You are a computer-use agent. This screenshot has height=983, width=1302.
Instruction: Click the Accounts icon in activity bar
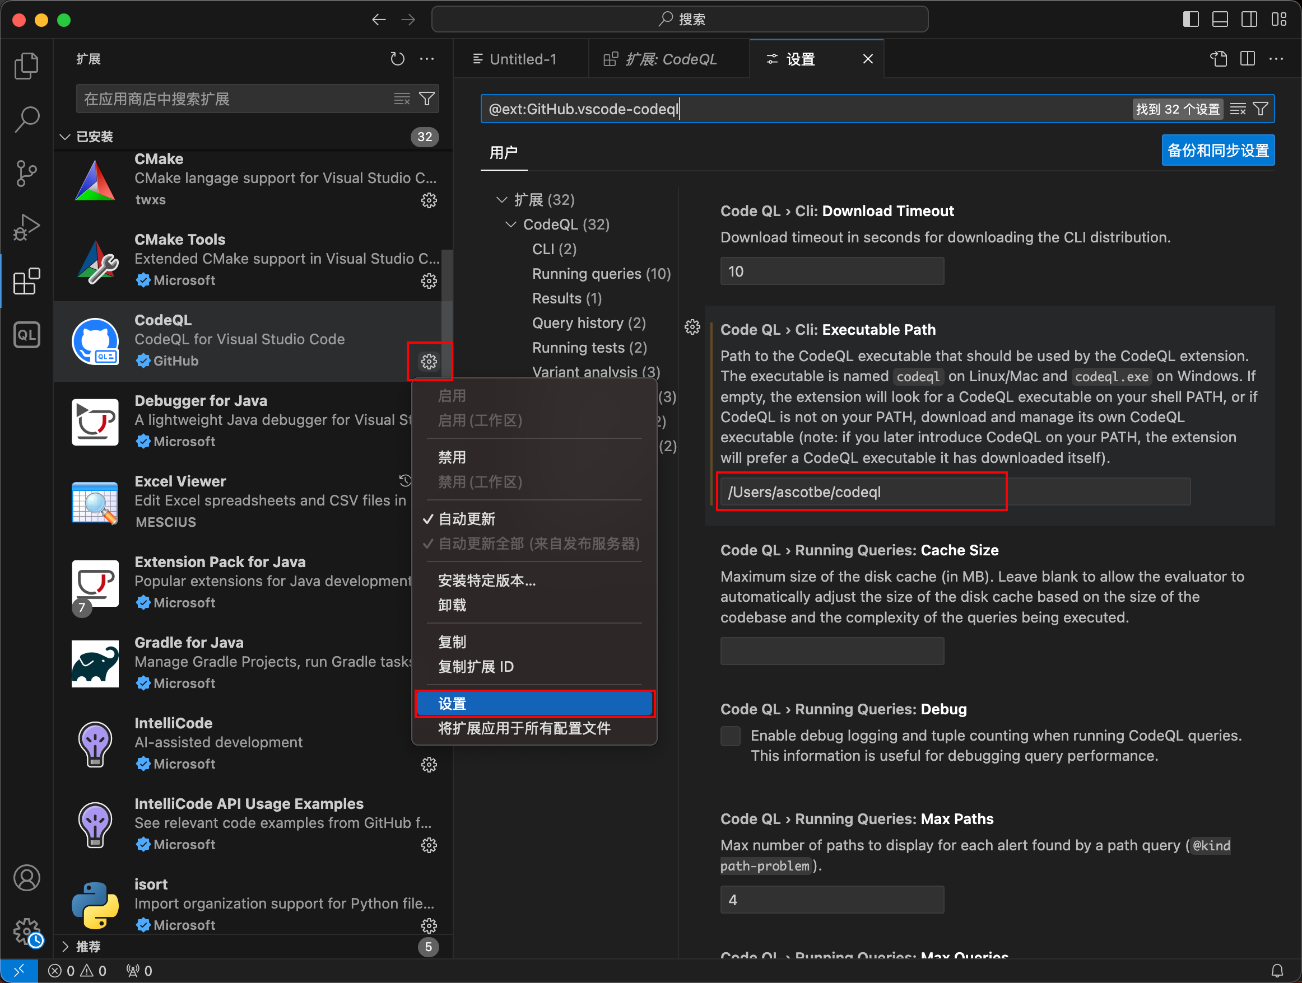click(26, 878)
